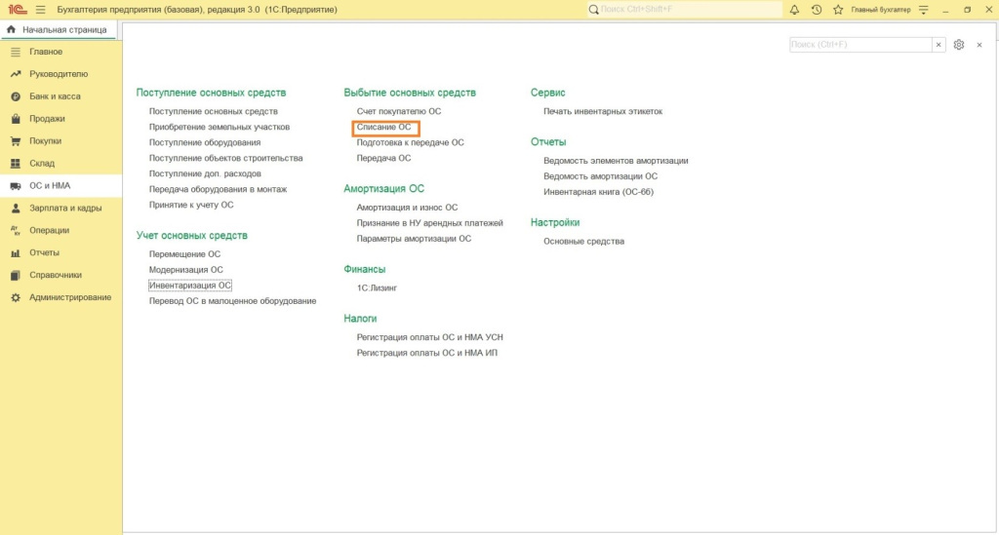This screenshot has height=535, width=999.
Task: Open Печать инвентарных этикеток link
Action: [603, 111]
